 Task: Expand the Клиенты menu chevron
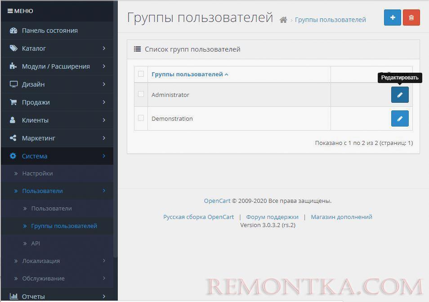point(104,120)
